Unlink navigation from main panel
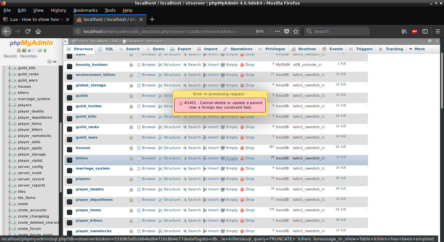 55,62
